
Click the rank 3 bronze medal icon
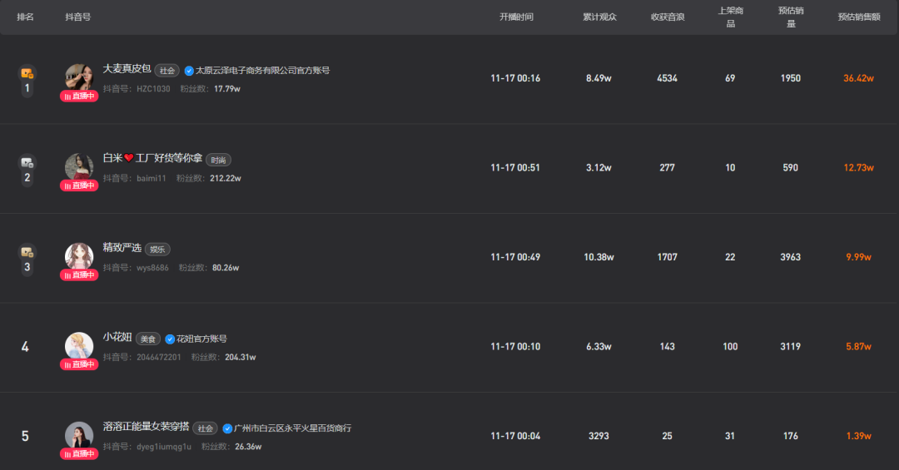point(27,252)
